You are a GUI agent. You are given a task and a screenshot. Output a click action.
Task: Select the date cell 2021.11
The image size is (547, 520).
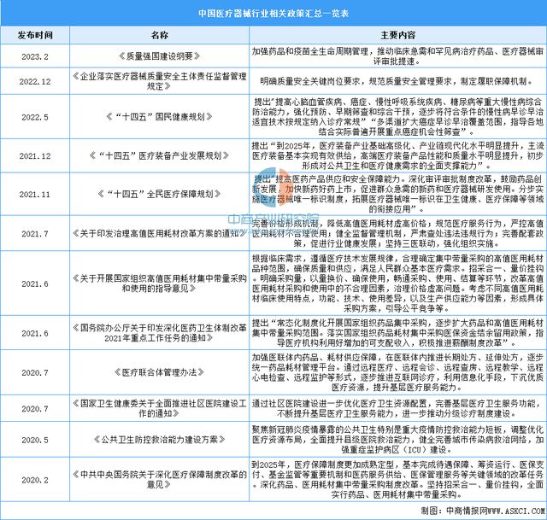tap(35, 194)
